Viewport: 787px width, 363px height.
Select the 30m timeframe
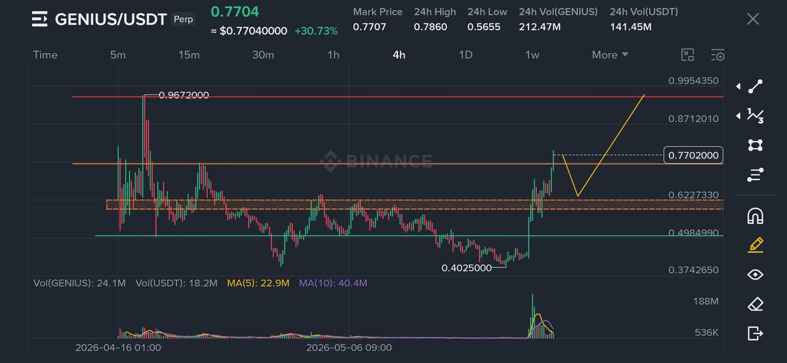263,55
